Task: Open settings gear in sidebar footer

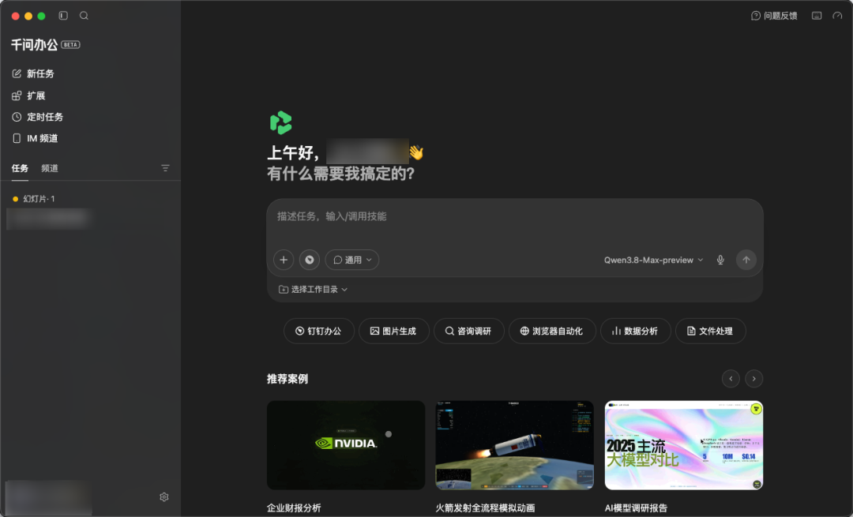Action: pyautogui.click(x=164, y=497)
